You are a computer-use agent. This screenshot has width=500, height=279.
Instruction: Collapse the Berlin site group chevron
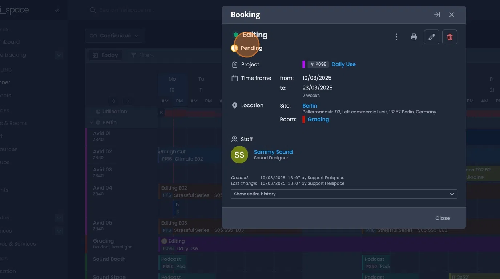[x=92, y=122]
